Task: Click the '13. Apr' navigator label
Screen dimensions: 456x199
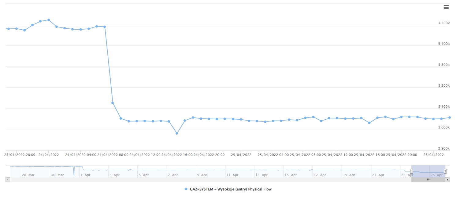Action: (261, 175)
